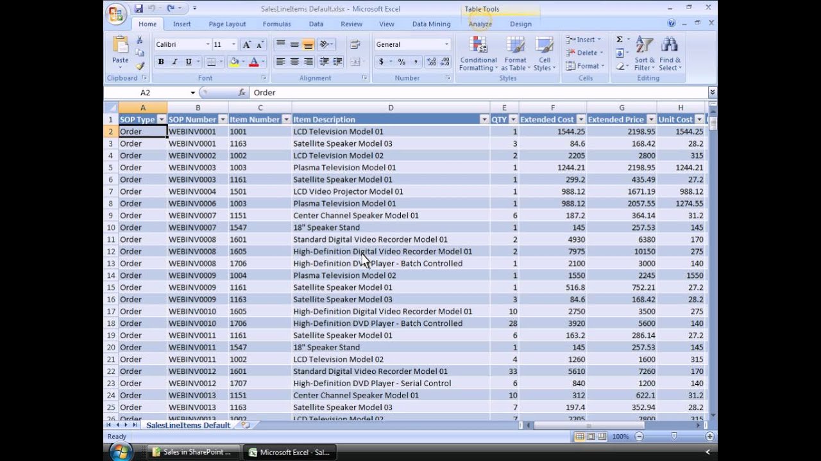
Task: Toggle Bottom Align
Action: (x=309, y=44)
